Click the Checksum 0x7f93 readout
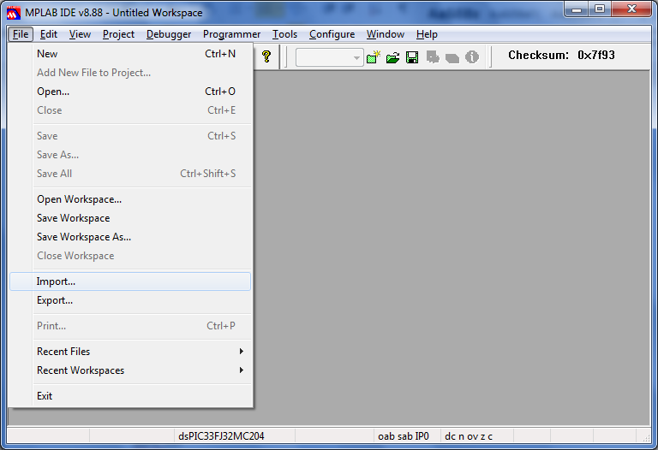658x450 pixels. tap(561, 55)
